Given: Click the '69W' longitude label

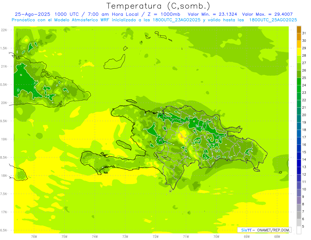Looking at the screenshot, I should (247, 236).
